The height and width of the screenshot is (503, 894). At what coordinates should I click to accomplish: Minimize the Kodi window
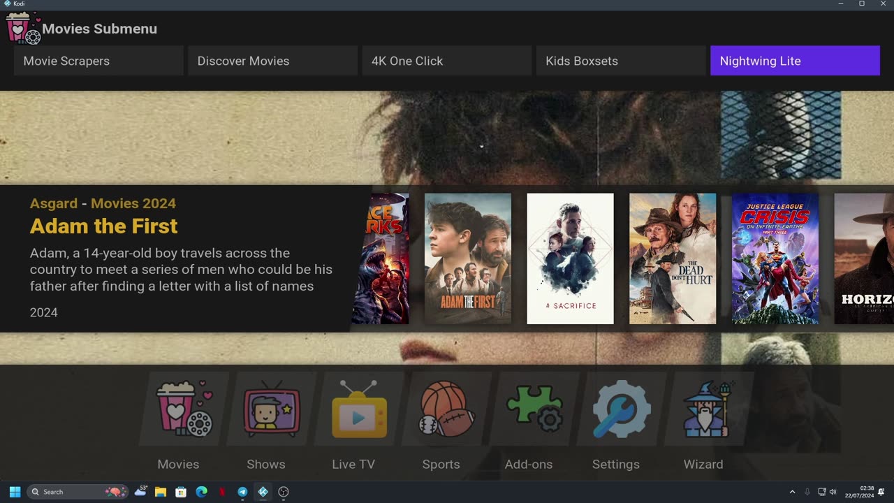click(x=840, y=3)
